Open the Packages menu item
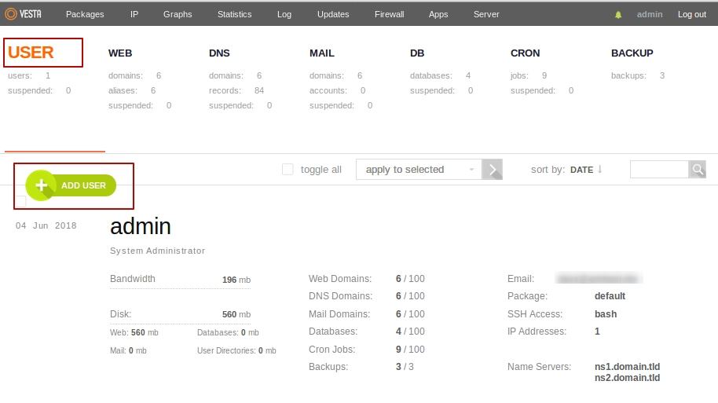Screen dimensions: 718x403 click(x=85, y=14)
